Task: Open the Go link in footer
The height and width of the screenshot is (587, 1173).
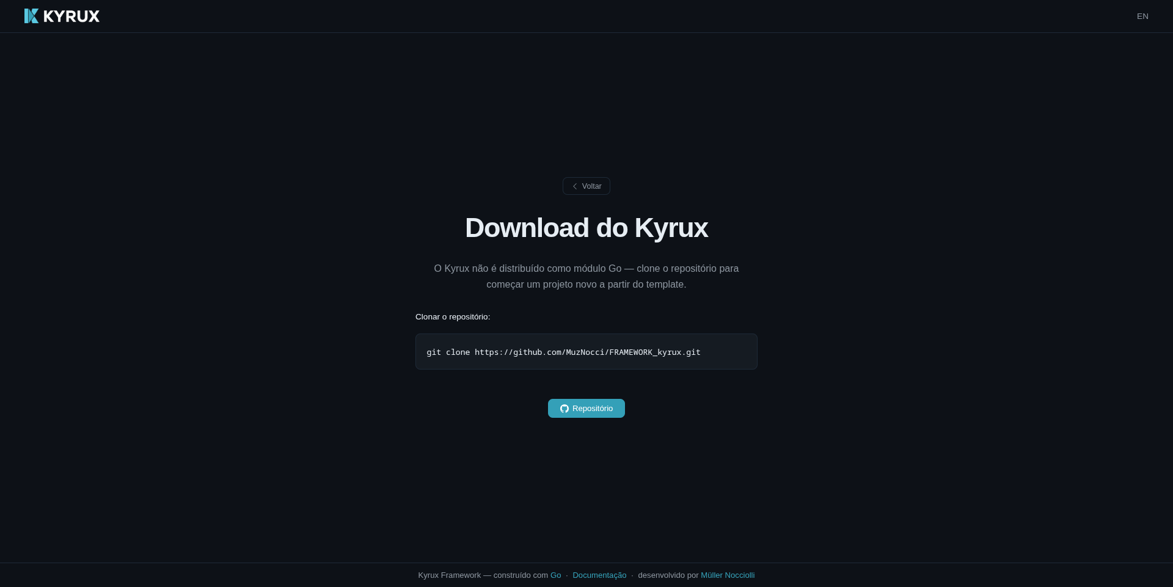Action: (555, 575)
